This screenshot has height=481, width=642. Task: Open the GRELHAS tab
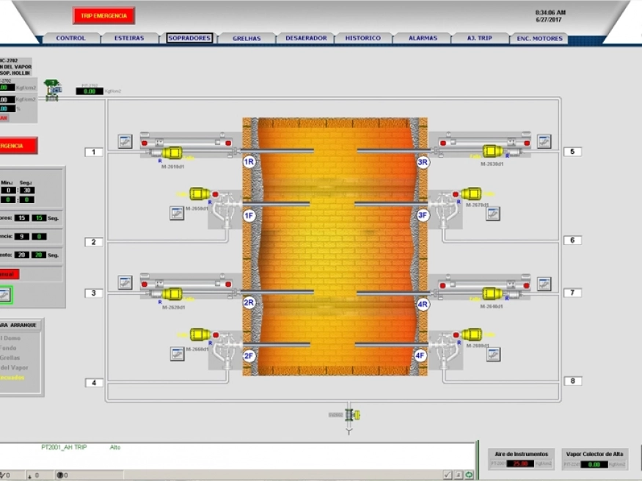click(246, 38)
